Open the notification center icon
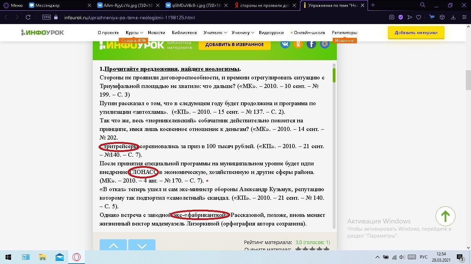This screenshot has height=264, width=471. pos(460,257)
